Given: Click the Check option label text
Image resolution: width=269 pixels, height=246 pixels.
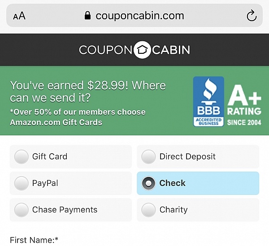Looking at the screenshot, I should coord(172,183).
